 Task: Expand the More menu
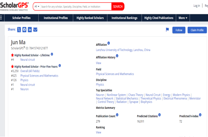pyautogui.click(x=183, y=18)
